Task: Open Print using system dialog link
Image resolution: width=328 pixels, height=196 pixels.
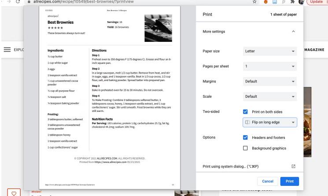Action: 231,166
